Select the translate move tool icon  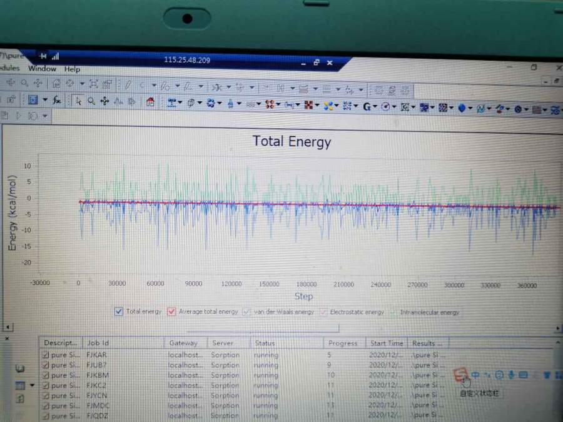[104, 101]
